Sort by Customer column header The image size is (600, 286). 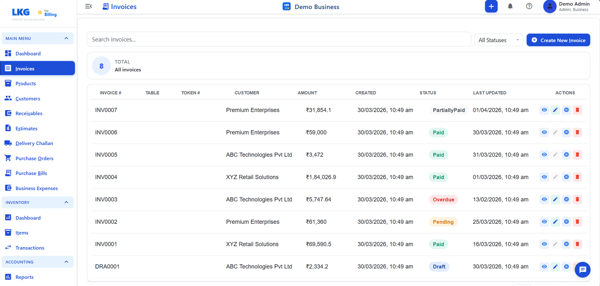[247, 93]
